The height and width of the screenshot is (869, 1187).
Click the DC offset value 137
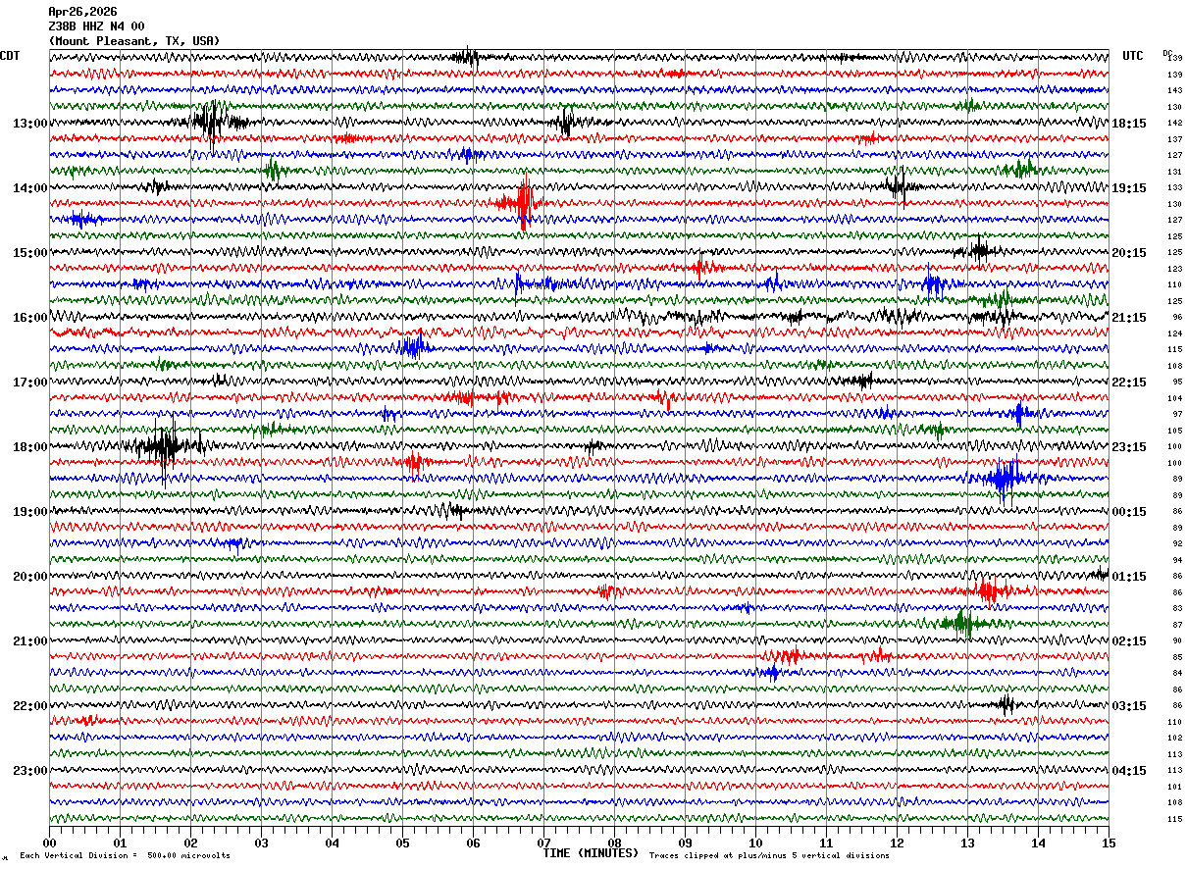pyautogui.click(x=1174, y=139)
